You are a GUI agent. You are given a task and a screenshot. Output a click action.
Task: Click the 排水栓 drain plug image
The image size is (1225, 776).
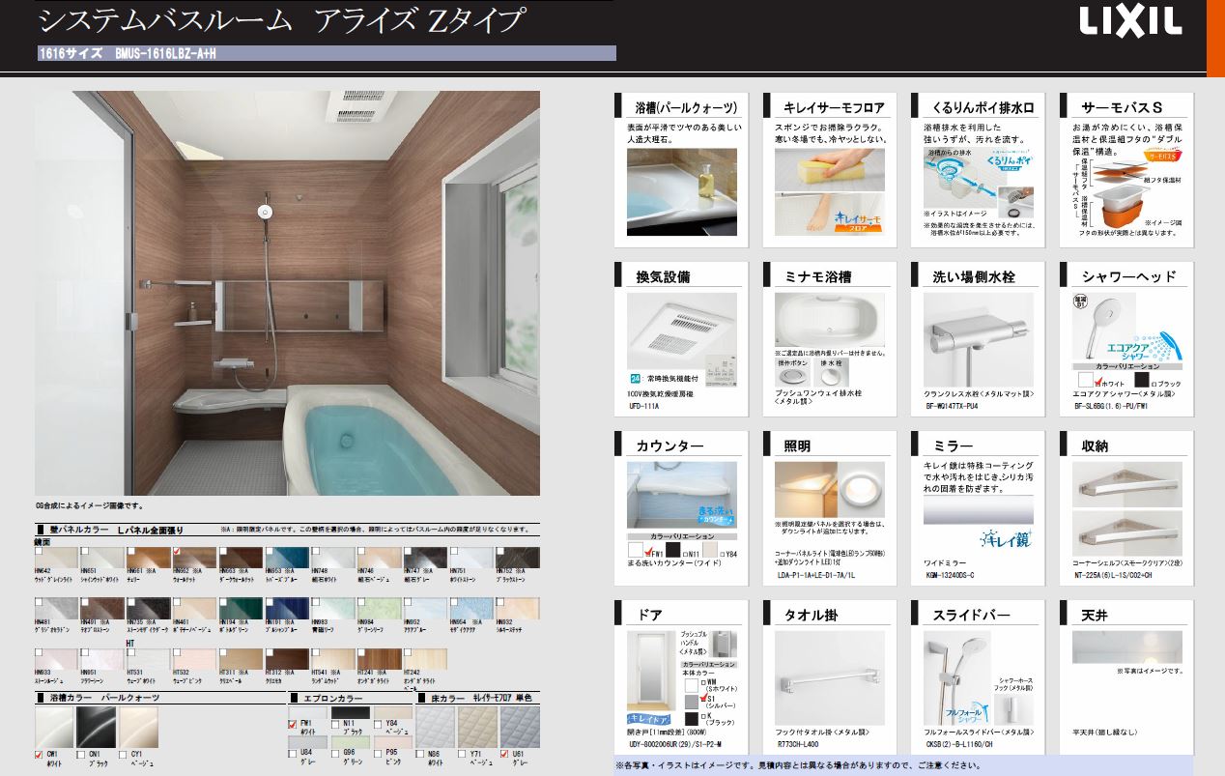(831, 374)
